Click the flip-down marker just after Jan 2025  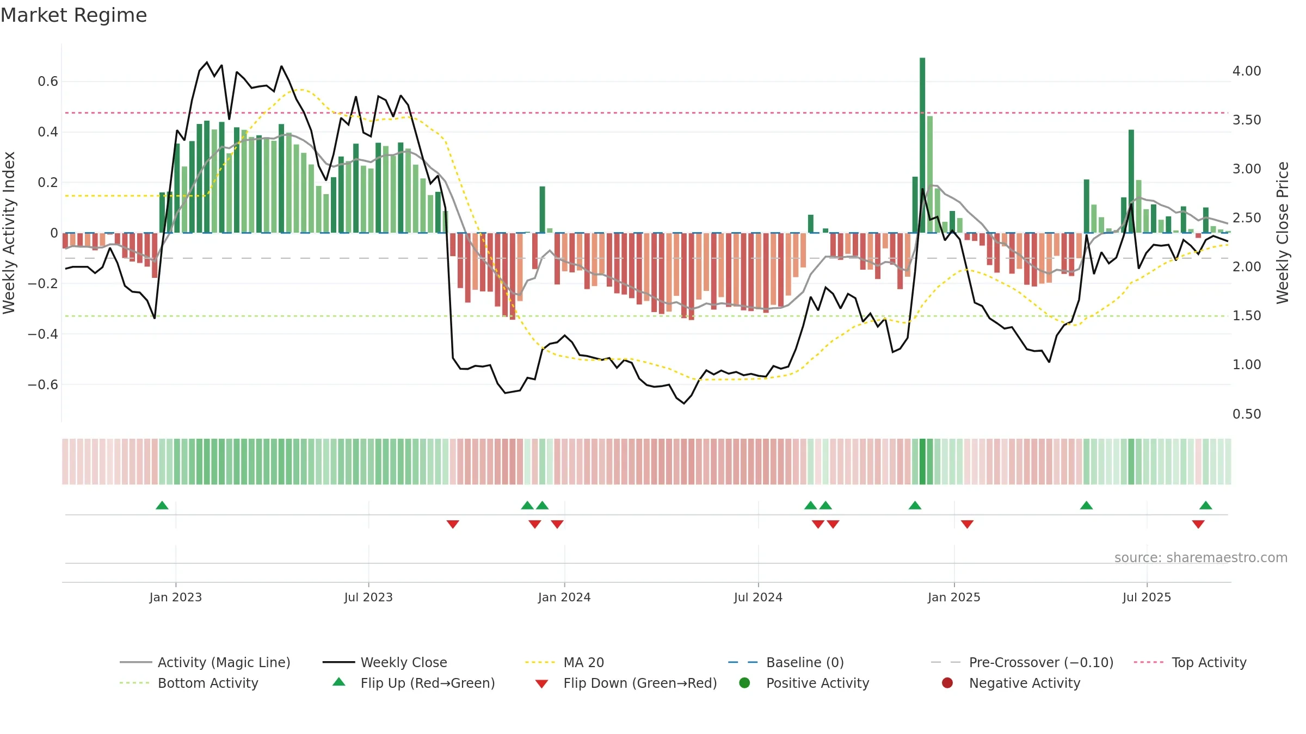click(967, 524)
